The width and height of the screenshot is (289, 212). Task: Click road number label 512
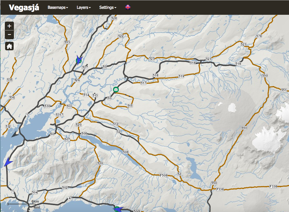[x=116, y=124]
